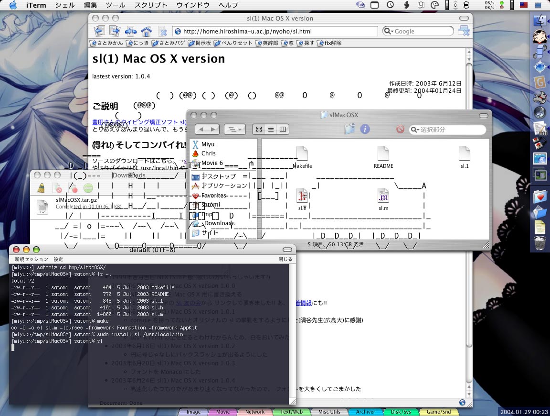550x416 pixels.
Task: Click 設定 in the terminal toolbar
Action: 58,259
